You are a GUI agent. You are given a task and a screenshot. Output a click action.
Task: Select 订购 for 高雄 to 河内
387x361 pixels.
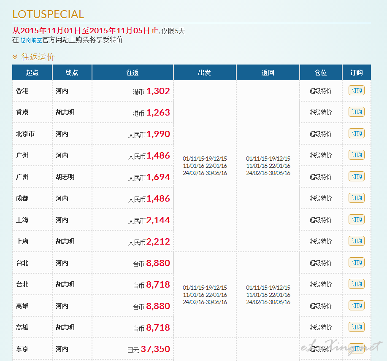[356, 305]
